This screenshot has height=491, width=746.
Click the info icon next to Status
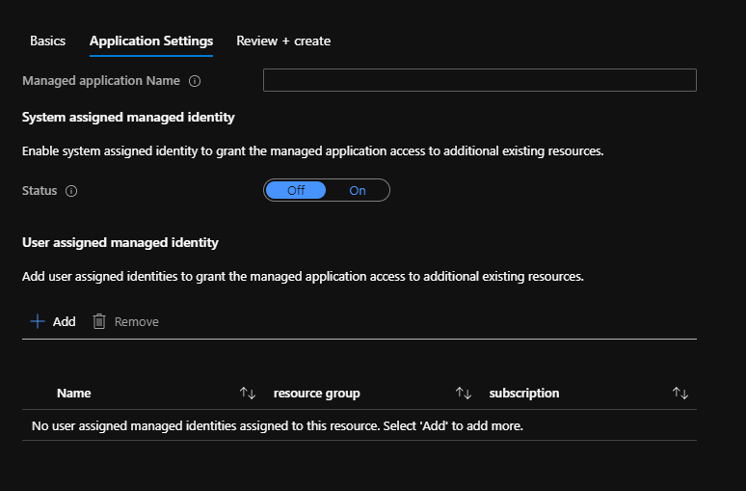pyautogui.click(x=71, y=191)
